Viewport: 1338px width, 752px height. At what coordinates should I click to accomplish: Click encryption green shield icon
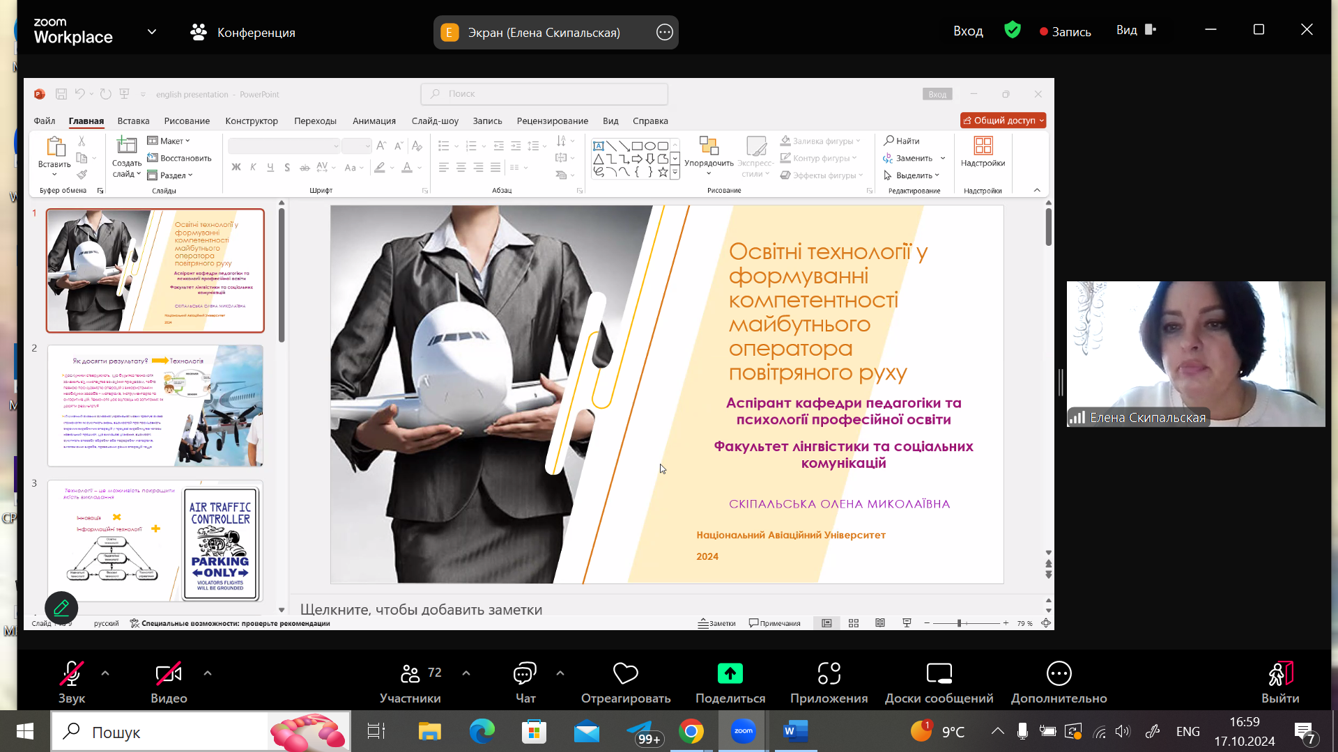click(1012, 30)
